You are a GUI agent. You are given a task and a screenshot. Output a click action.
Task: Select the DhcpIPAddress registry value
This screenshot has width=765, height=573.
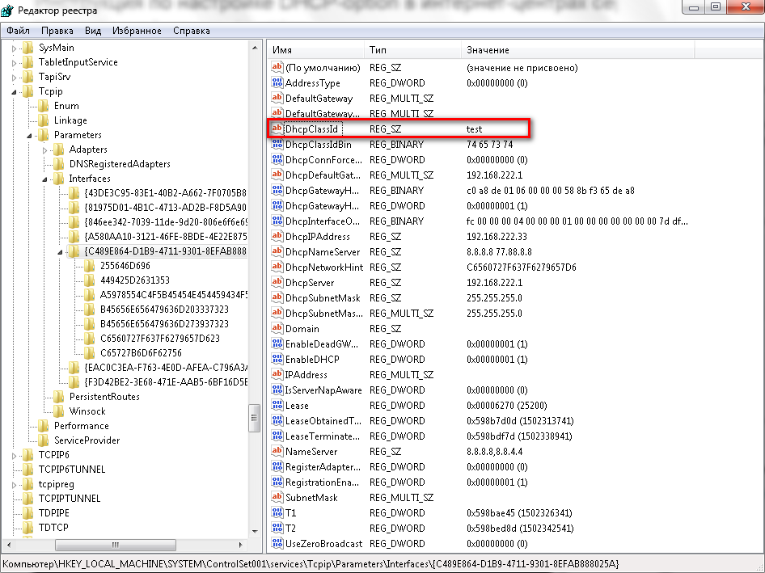[x=317, y=237]
